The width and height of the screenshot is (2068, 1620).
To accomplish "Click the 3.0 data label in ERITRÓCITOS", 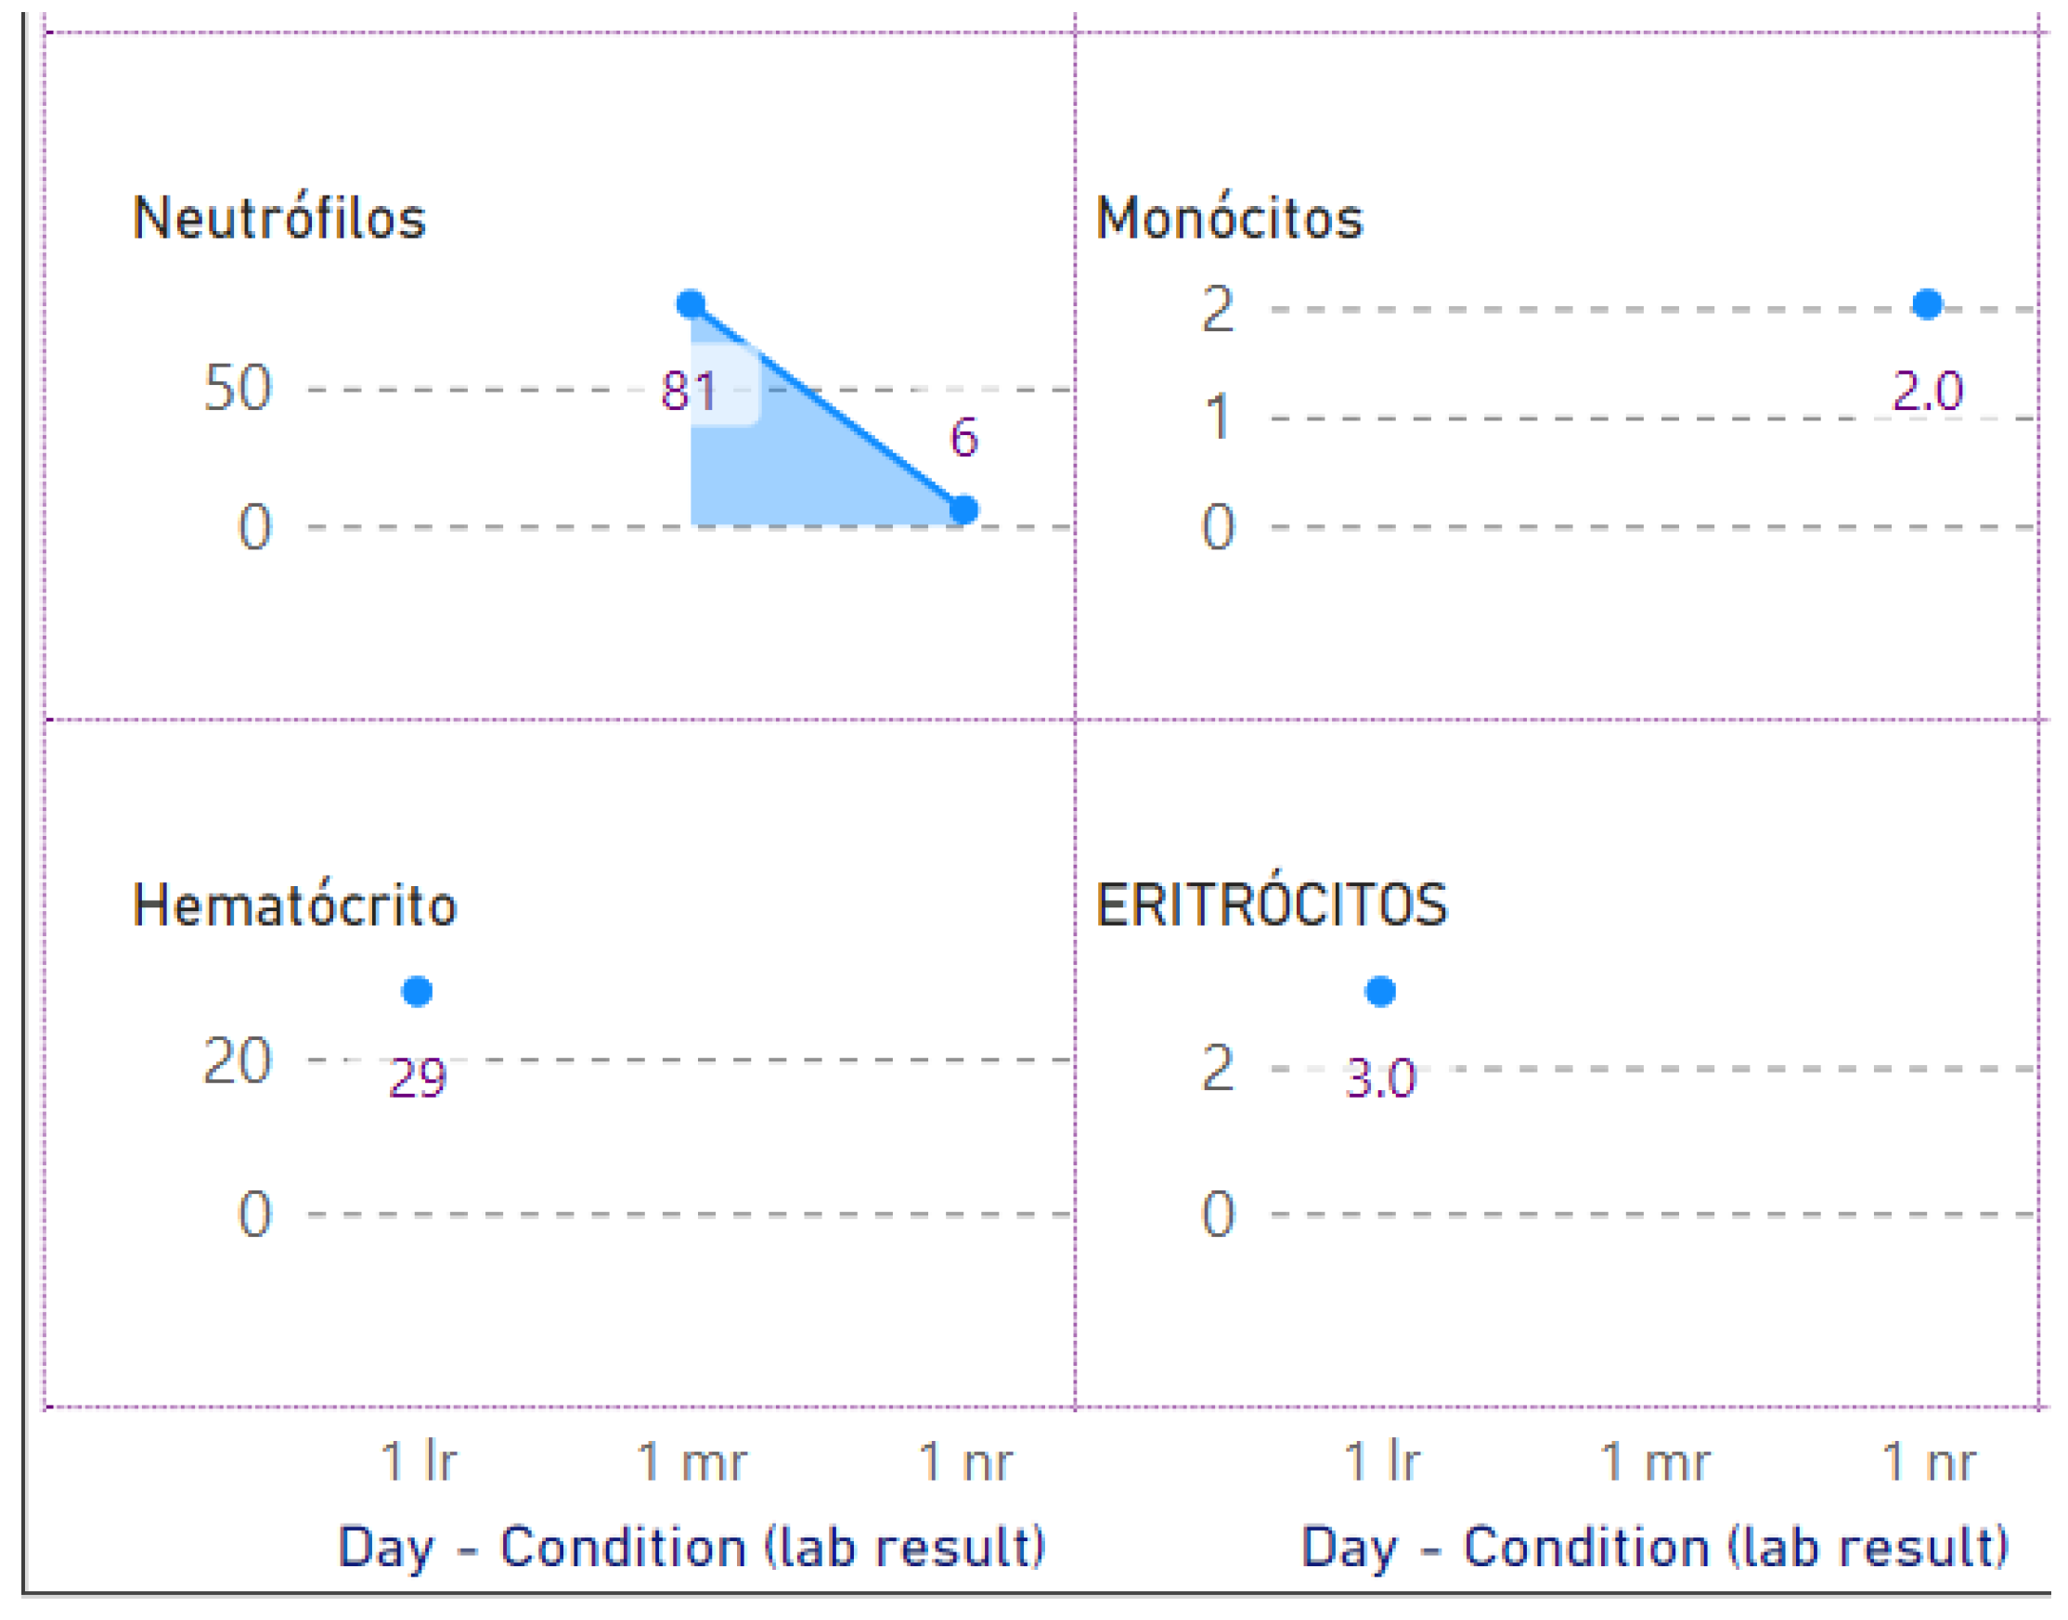I will [1380, 1079].
